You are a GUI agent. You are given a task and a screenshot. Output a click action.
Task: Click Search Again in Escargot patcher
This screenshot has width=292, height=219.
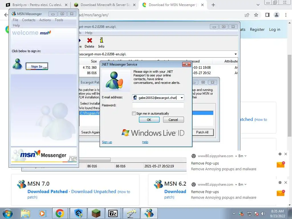pos(90,132)
